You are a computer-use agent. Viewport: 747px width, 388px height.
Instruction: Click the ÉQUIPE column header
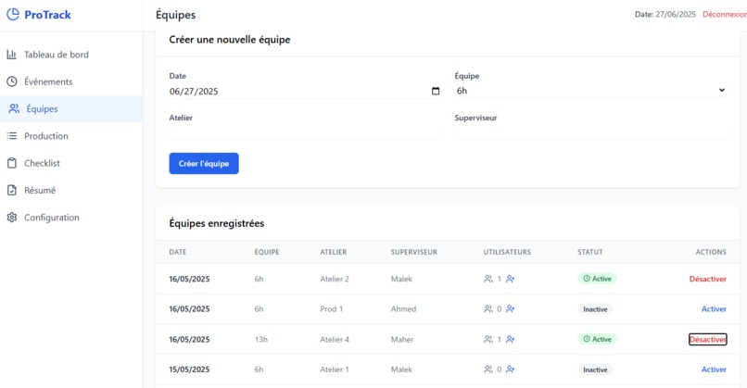267,252
